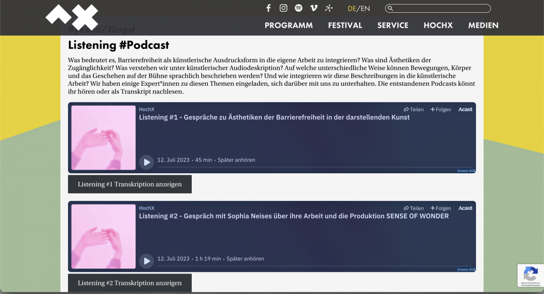The image size is (544, 294).
Task: Click Folgen on Listening #2 player
Action: tap(441, 208)
